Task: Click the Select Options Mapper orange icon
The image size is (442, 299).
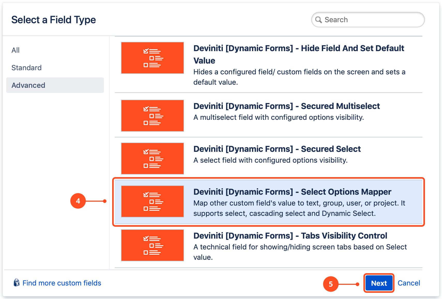Action: 152,201
